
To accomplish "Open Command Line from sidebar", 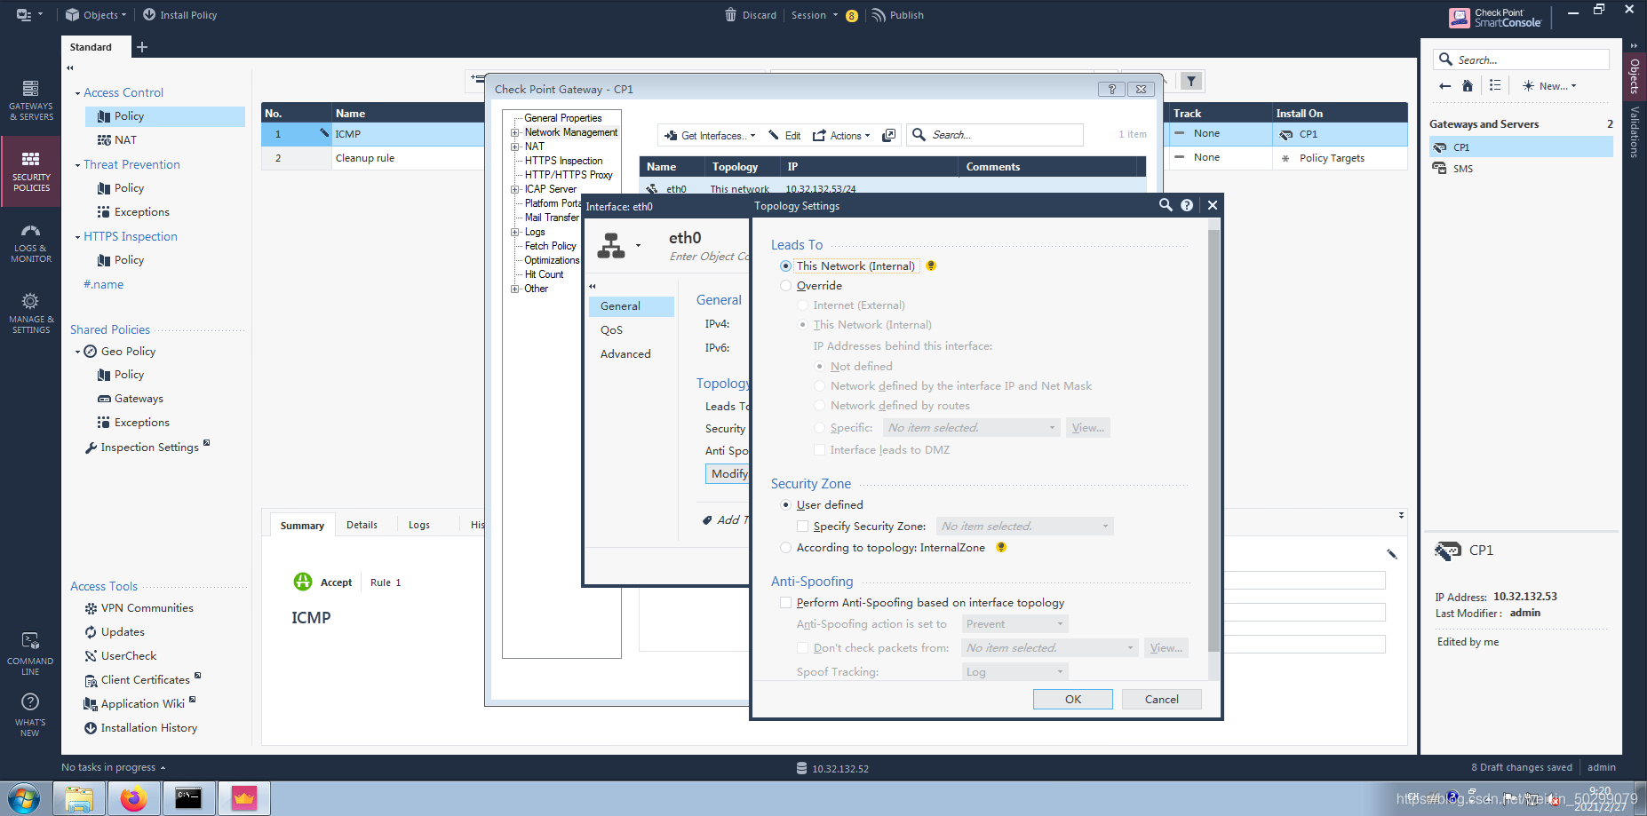I will [30, 654].
